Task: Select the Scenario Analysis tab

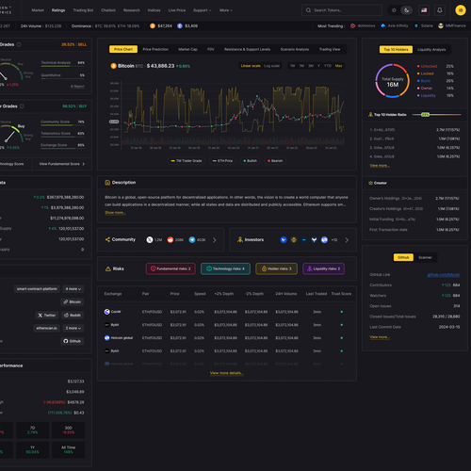Action: pyautogui.click(x=295, y=49)
